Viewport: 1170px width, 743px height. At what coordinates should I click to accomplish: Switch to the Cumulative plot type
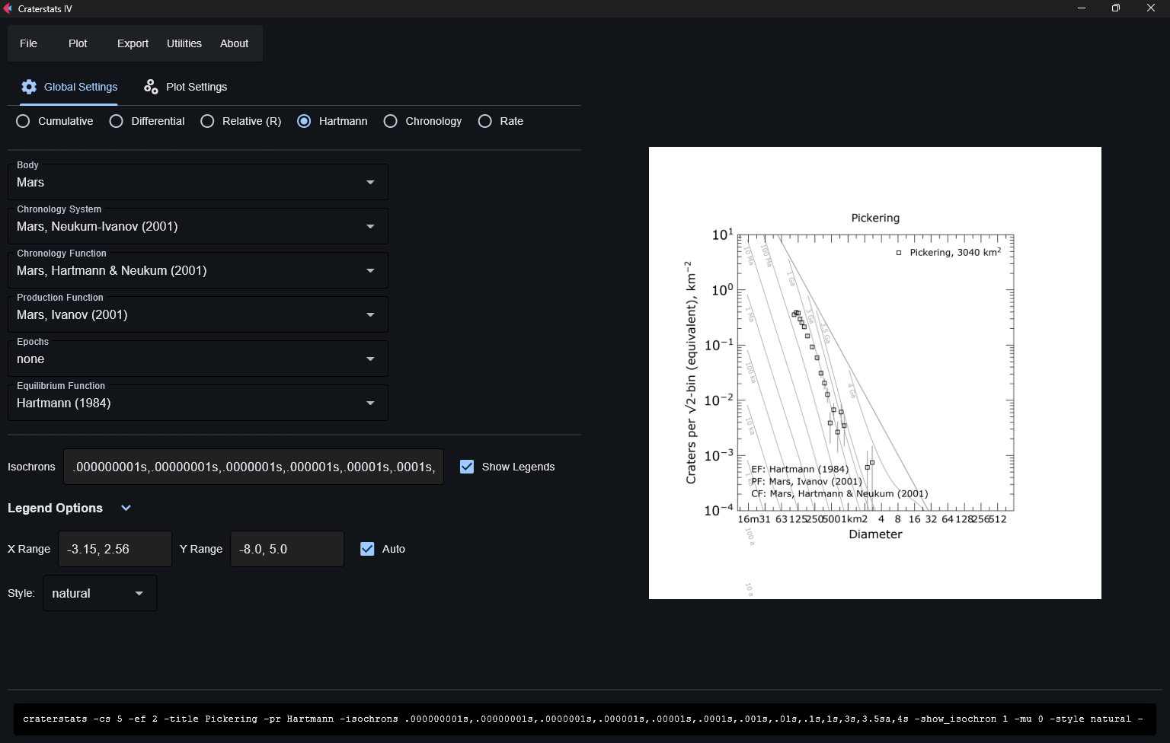click(x=22, y=121)
